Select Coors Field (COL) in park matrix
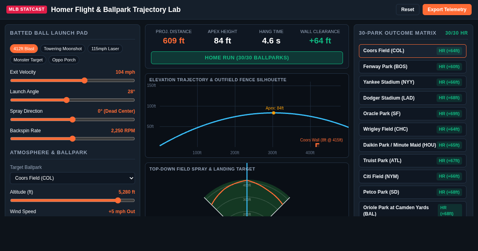Viewport: 478px width, 251px height. [413, 51]
